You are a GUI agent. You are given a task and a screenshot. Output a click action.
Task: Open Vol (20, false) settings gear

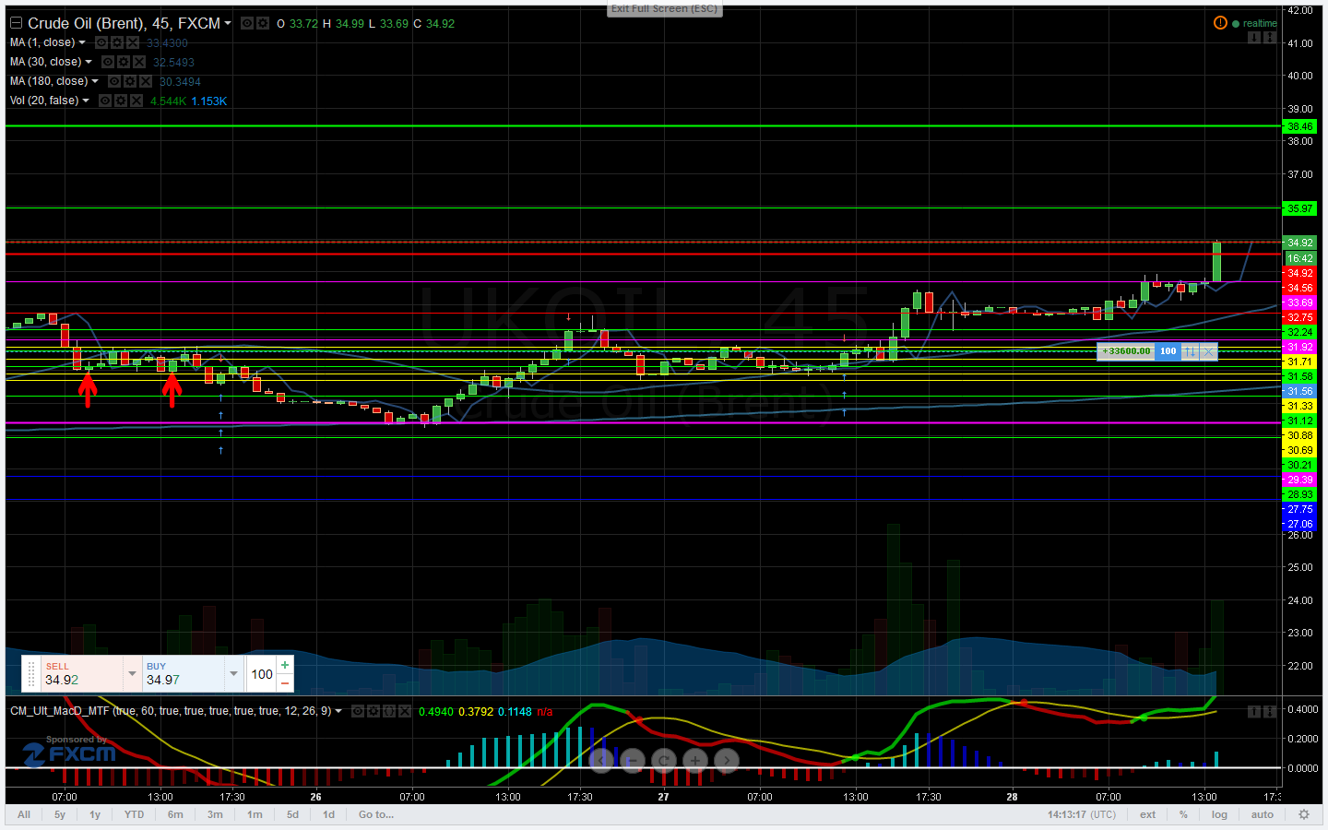[x=121, y=101]
